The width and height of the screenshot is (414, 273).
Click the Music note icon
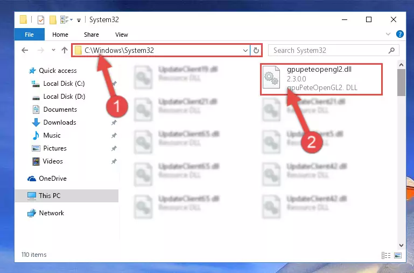(36, 135)
